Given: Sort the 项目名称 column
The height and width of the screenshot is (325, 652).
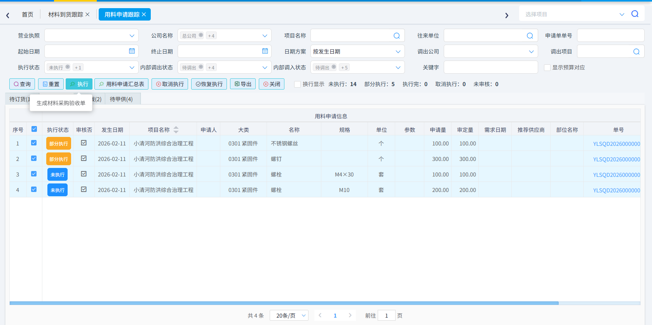Looking at the screenshot, I should (x=176, y=130).
